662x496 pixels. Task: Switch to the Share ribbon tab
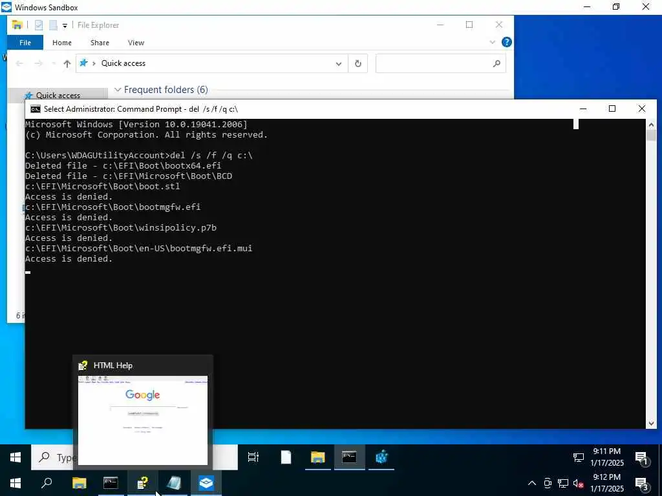(100, 43)
